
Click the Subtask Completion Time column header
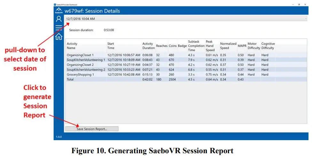[x=196, y=46]
